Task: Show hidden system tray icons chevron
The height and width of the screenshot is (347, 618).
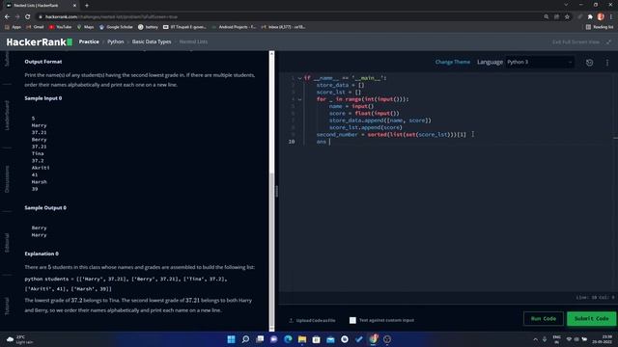Action: coord(535,339)
